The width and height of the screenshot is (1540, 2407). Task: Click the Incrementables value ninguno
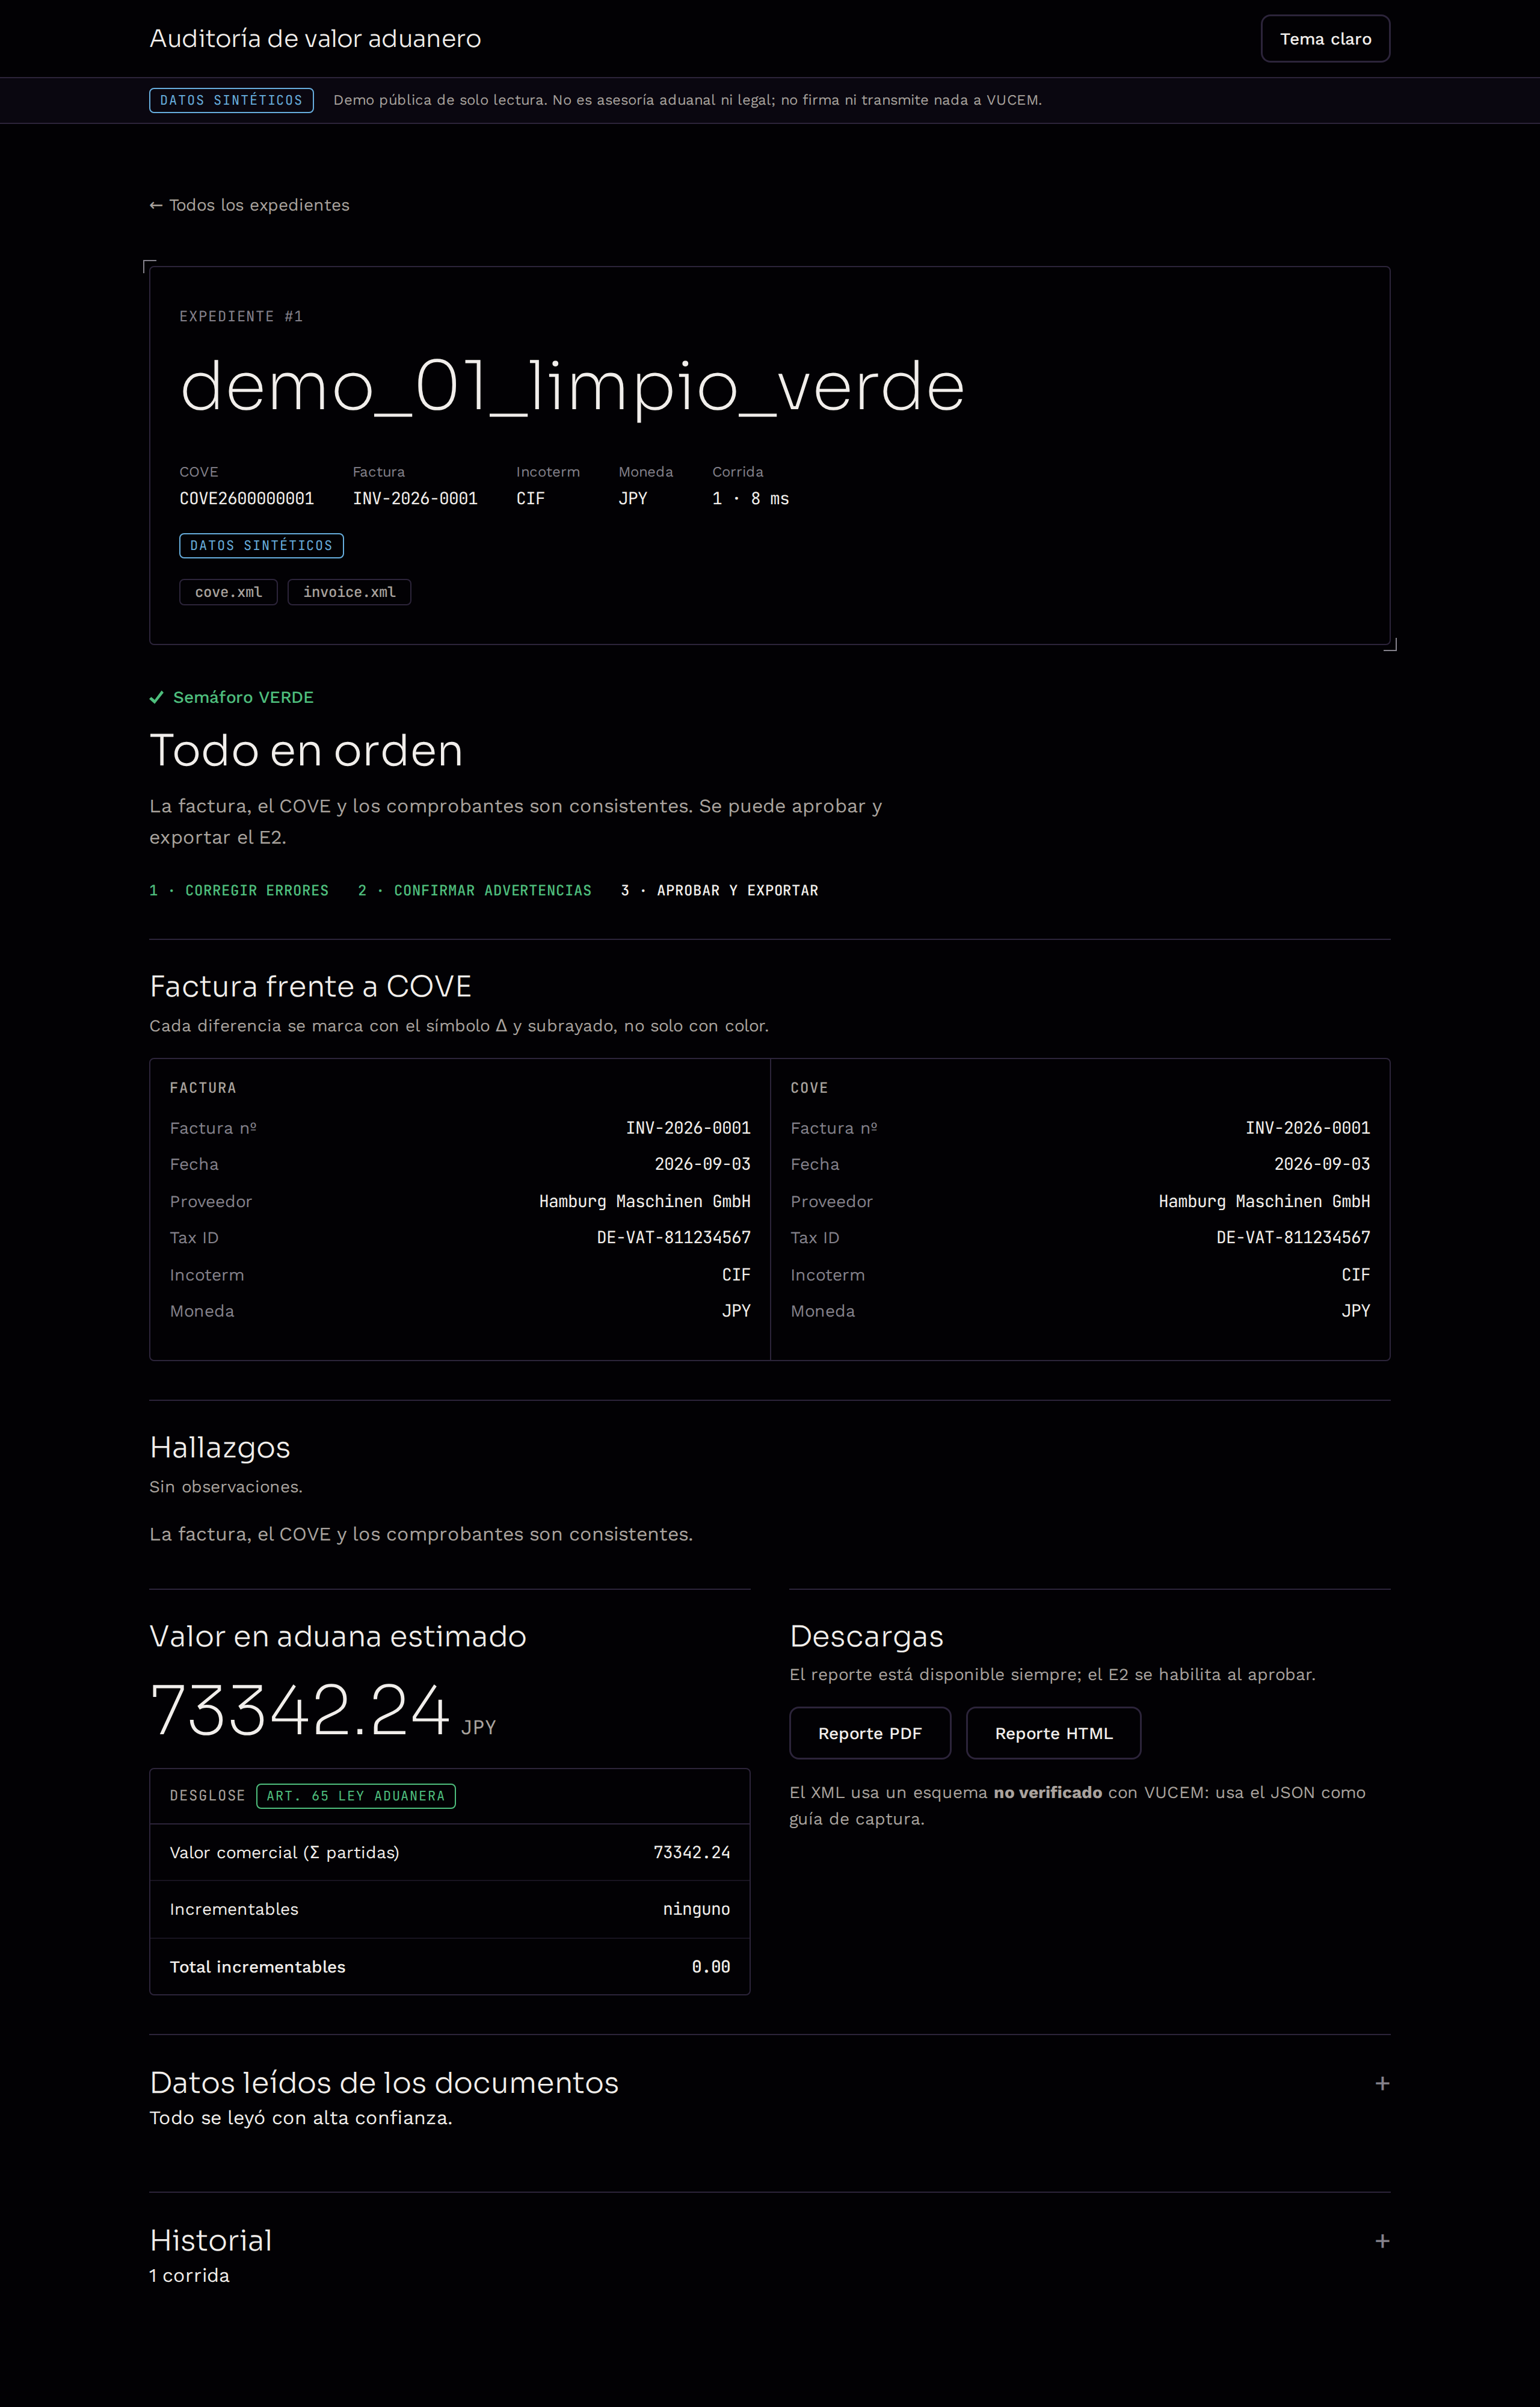(x=696, y=1909)
